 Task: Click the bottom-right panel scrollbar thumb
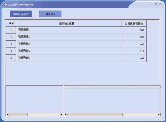click(95, 115)
